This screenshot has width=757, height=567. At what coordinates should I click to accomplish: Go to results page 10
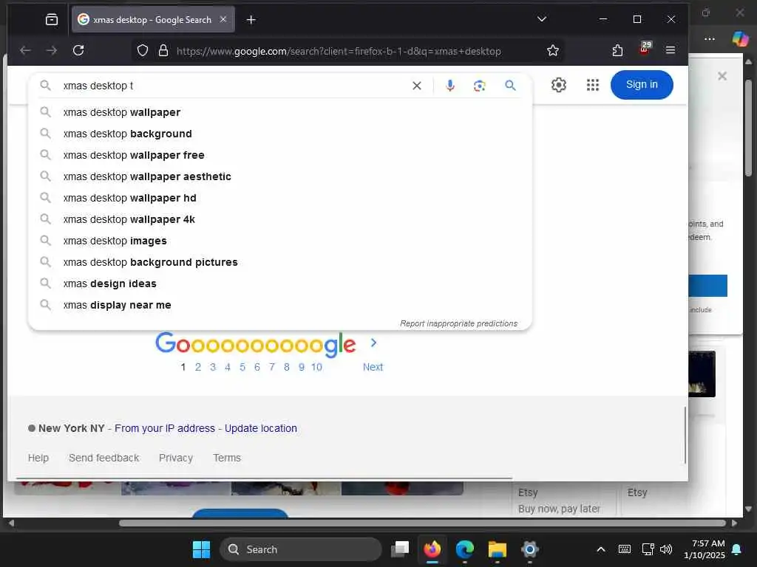tap(316, 367)
